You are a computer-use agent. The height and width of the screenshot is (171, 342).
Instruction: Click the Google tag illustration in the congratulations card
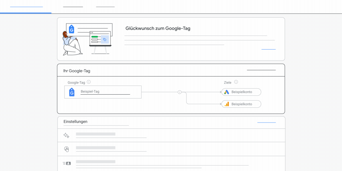[87, 38]
